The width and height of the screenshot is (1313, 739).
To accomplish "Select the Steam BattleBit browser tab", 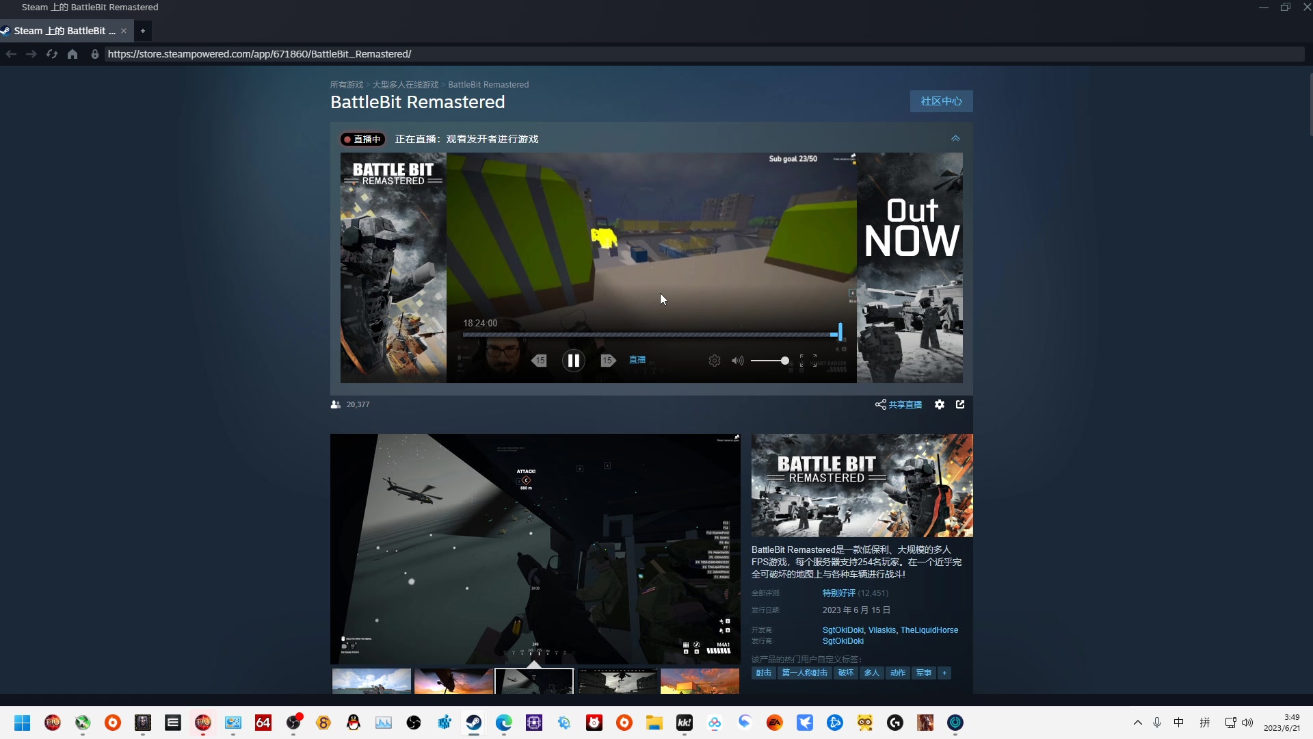I will coord(66,31).
